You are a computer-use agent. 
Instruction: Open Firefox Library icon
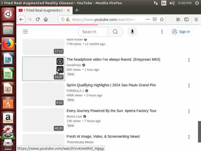point(178,20)
